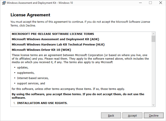
Task: Click the License Agreement heading
Action: pos(30,15)
